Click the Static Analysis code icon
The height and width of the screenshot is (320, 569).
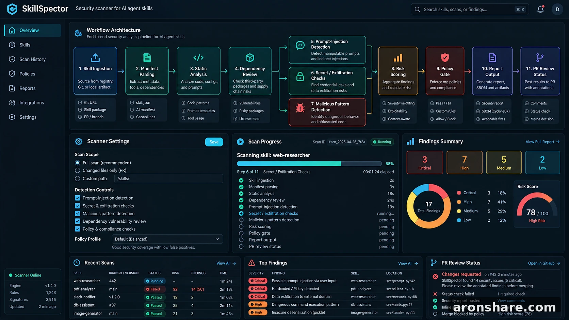[x=198, y=58]
